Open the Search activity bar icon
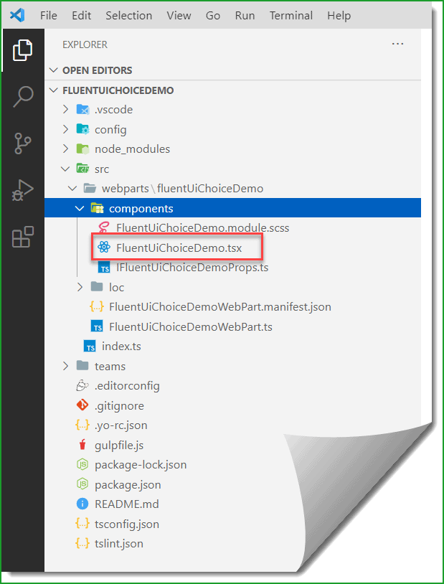The image size is (444, 584). (x=23, y=96)
